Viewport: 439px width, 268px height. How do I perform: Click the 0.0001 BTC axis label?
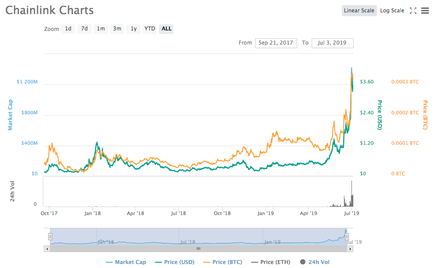(405, 143)
